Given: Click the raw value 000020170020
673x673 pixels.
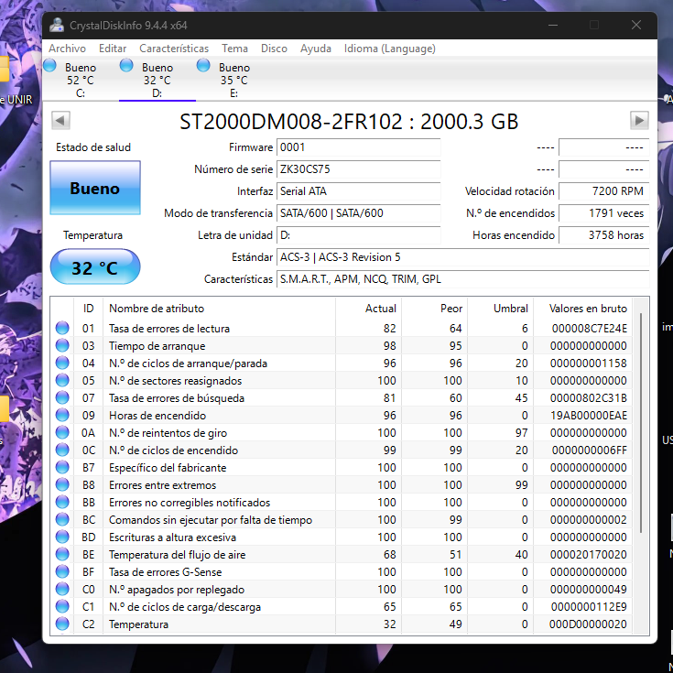Looking at the screenshot, I should (588, 555).
